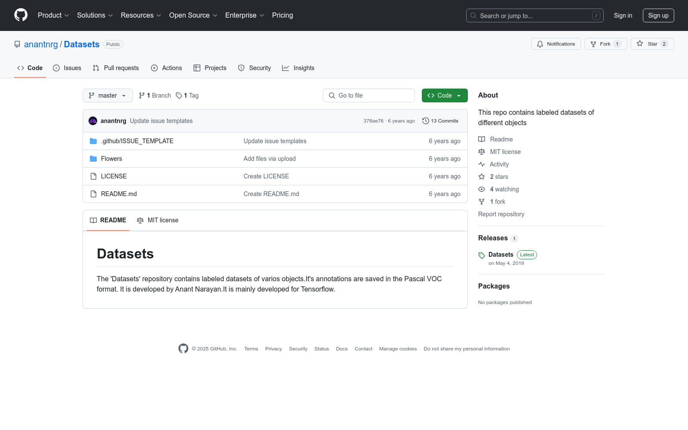Click the scales icon beside MIT license in About
The width and height of the screenshot is (688, 430).
[x=482, y=152]
